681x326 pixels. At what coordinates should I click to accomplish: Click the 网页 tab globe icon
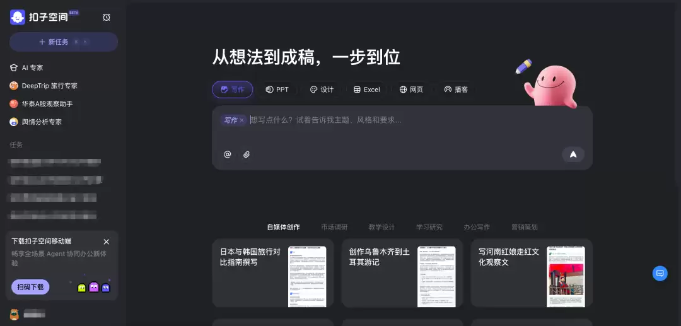pyautogui.click(x=403, y=90)
